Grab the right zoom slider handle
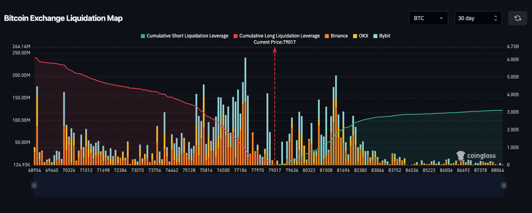The width and height of the screenshot is (532, 213). coord(504,186)
